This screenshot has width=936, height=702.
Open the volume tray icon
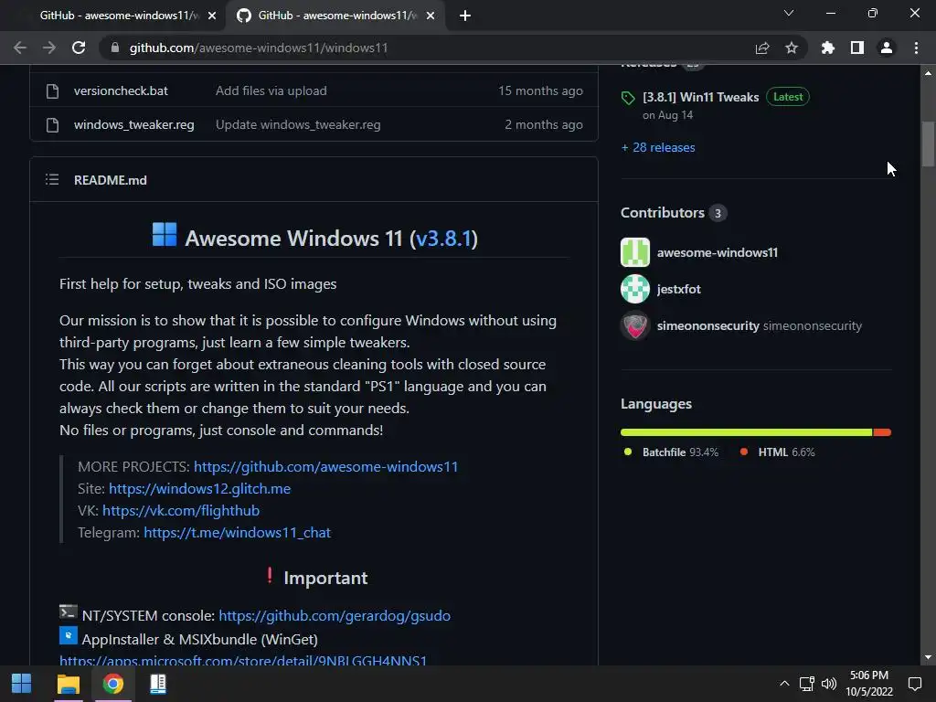829,684
